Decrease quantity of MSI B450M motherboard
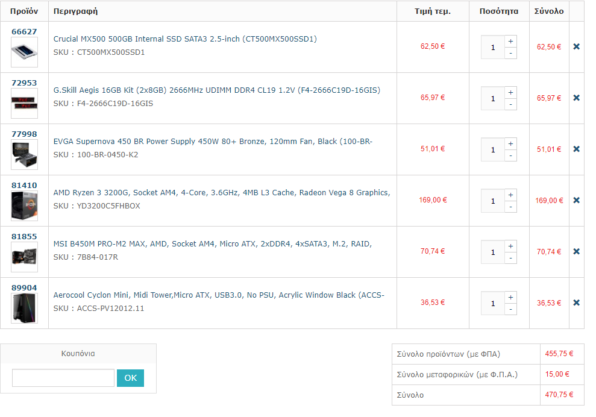This screenshot has height=417, width=596. [x=510, y=258]
